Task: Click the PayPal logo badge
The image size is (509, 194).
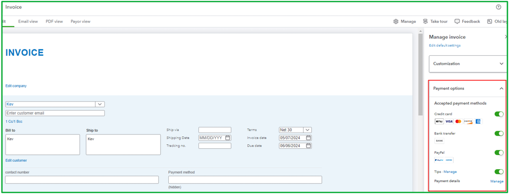Action: pyautogui.click(x=444, y=160)
